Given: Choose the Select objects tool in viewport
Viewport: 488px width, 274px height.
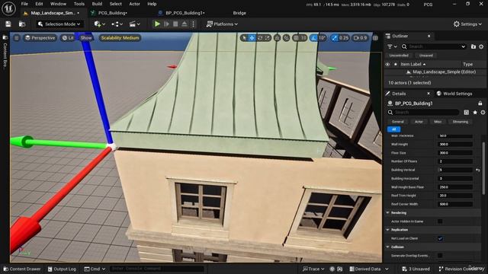Looking at the screenshot, I should pos(244,38).
